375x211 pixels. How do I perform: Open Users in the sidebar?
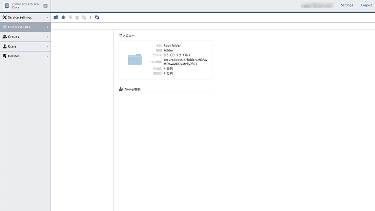(x=25, y=46)
